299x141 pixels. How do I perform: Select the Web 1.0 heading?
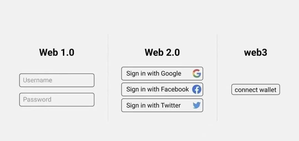coord(57,52)
